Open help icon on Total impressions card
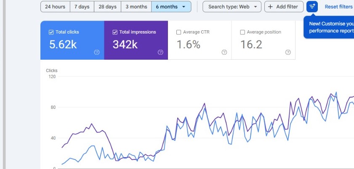This screenshot has width=354, height=169. tap(160, 52)
